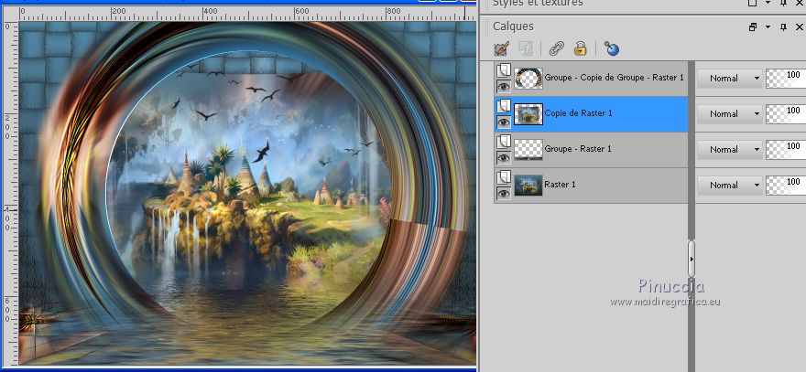Viewport: 806px width, 372px height.
Task: Open Normal blend mode dropdown for the bottom Raster 1 row
Action: pyautogui.click(x=729, y=185)
